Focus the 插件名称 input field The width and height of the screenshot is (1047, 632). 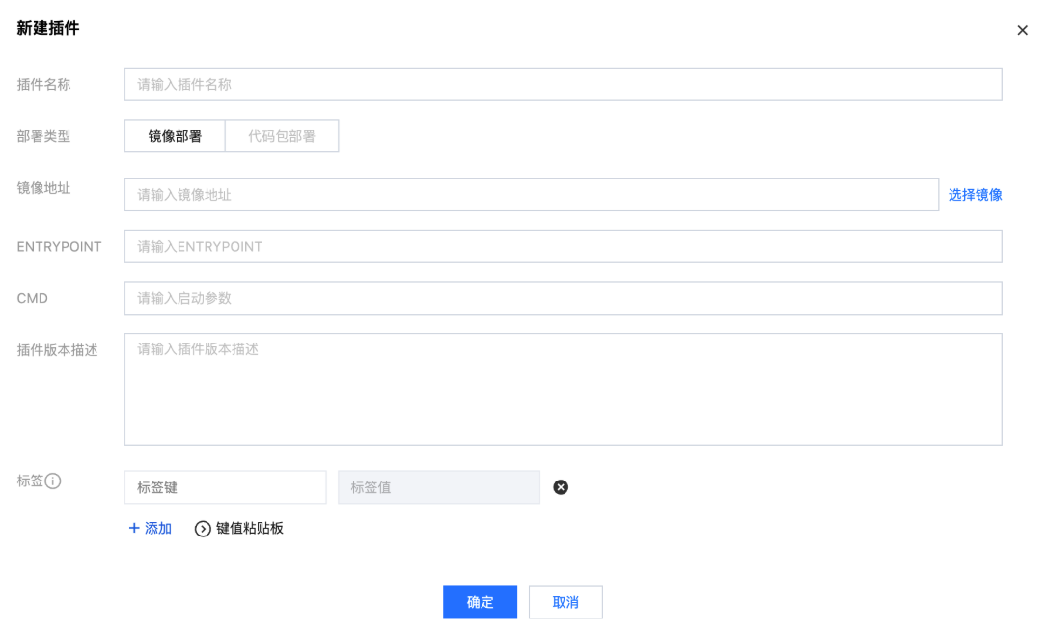coord(563,84)
